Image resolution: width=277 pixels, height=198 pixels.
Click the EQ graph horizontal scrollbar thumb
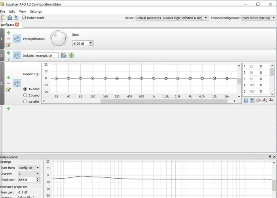(164, 101)
